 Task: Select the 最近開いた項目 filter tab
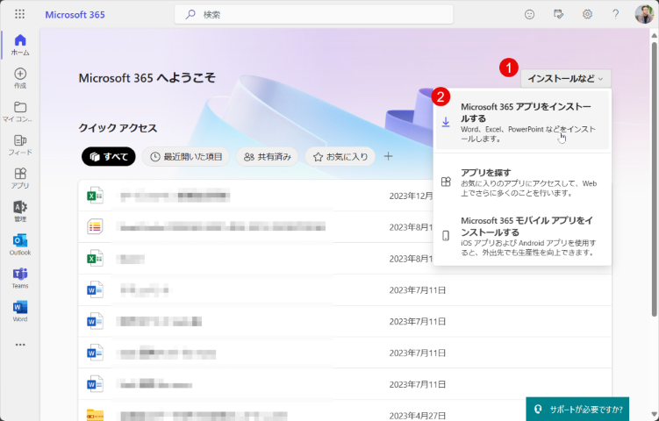pos(186,157)
